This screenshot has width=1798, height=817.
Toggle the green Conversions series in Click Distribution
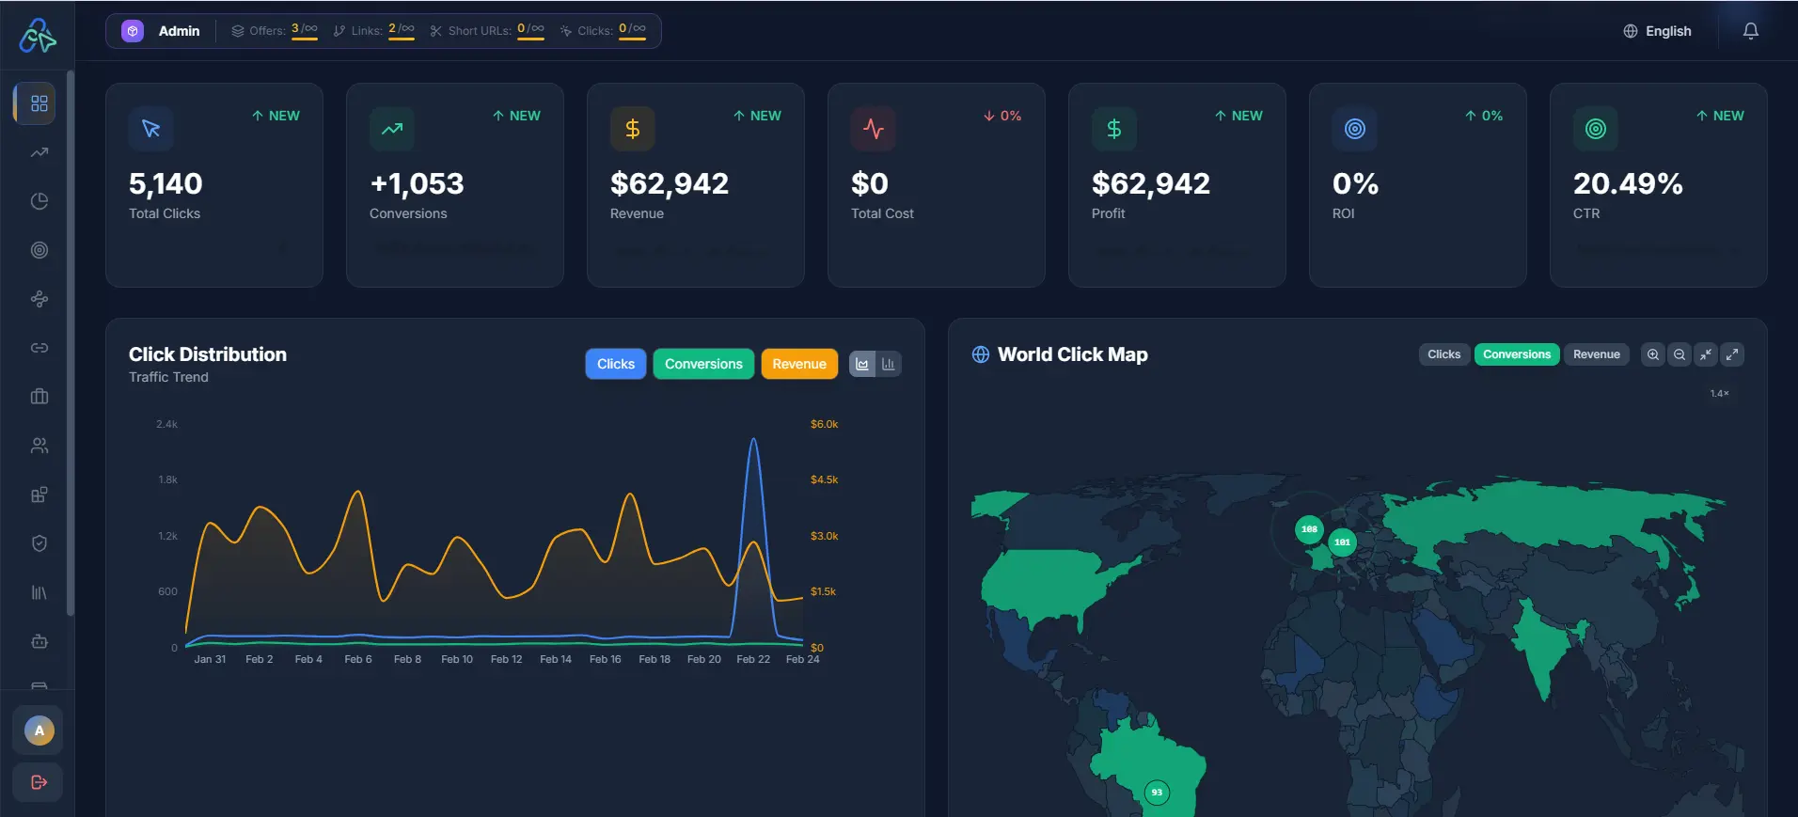click(703, 364)
